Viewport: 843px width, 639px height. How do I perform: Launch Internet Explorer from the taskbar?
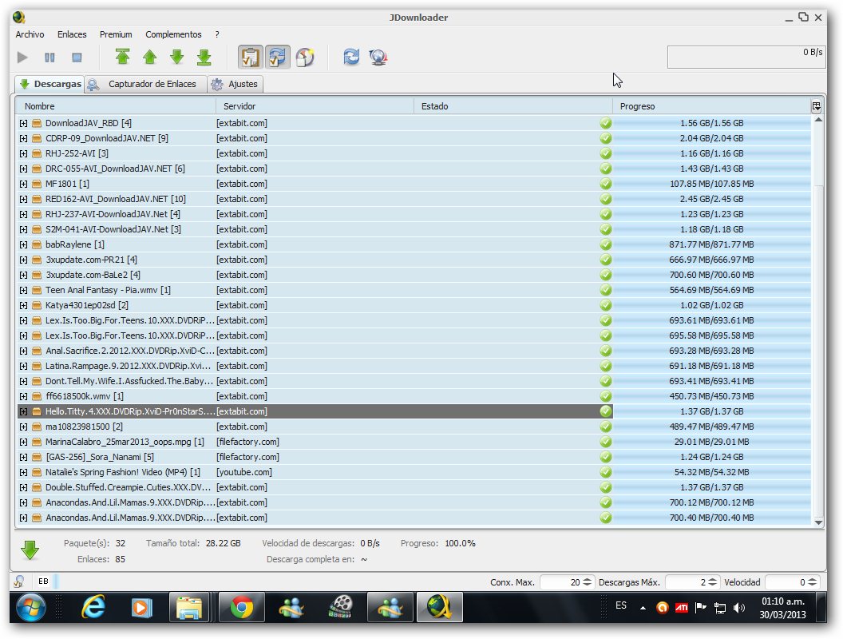coord(93,608)
